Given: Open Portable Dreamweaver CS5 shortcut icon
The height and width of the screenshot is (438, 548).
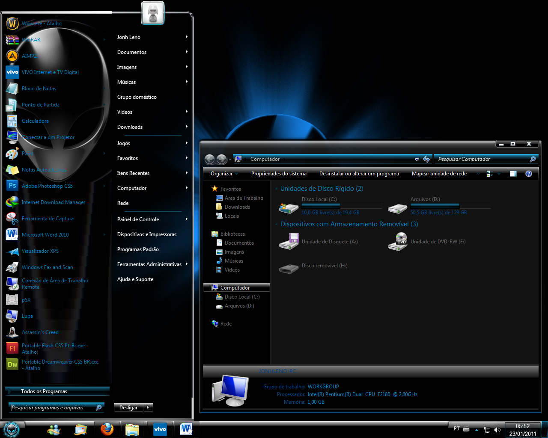Looking at the screenshot, I should (12, 365).
